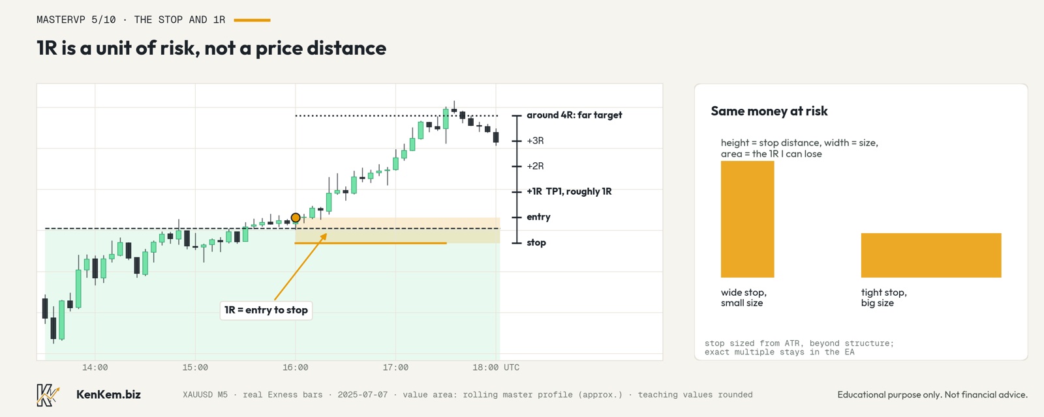Select the "wide stop, small size" caption
This screenshot has height=417, width=1044.
[744, 298]
